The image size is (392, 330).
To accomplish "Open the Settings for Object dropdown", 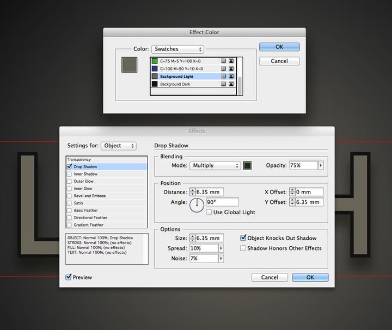I will click(x=119, y=146).
